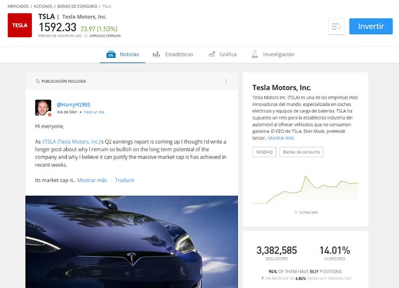Expand the post with Mostrar más

tap(92, 180)
